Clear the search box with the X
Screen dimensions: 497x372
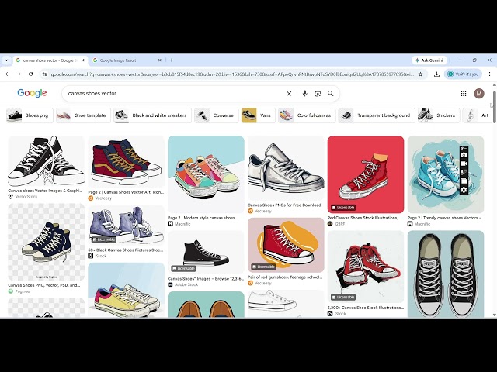pyautogui.click(x=289, y=94)
